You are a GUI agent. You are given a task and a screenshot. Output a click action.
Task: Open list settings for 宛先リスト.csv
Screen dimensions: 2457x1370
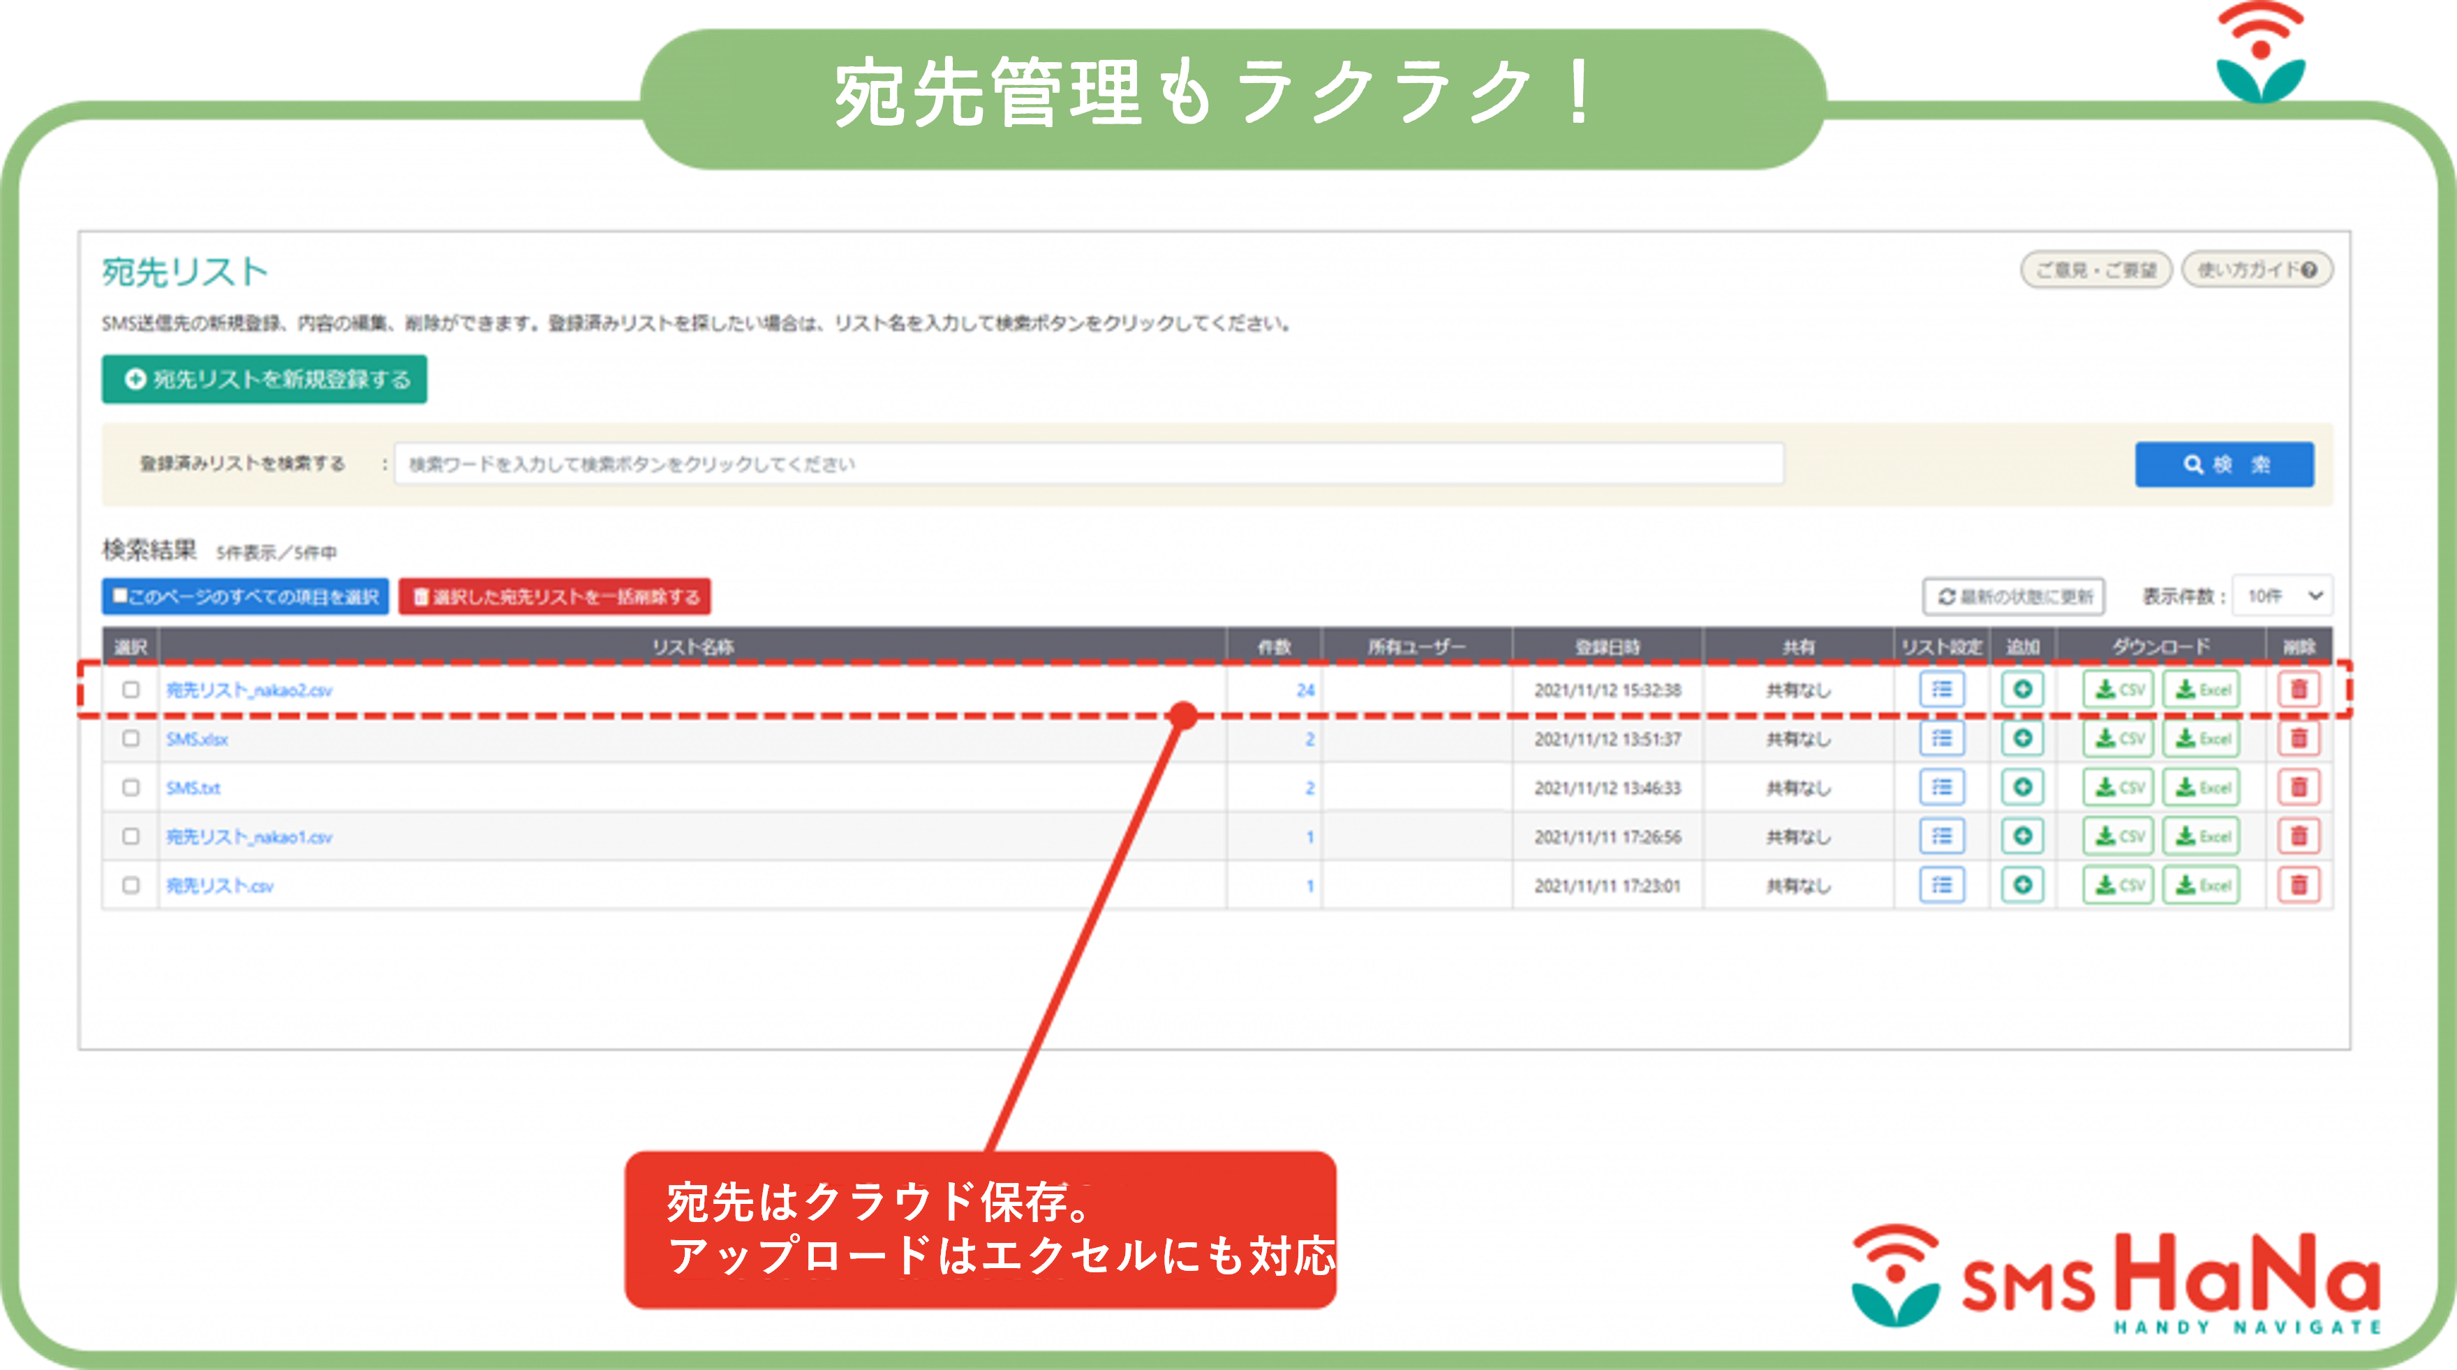click(x=1941, y=885)
